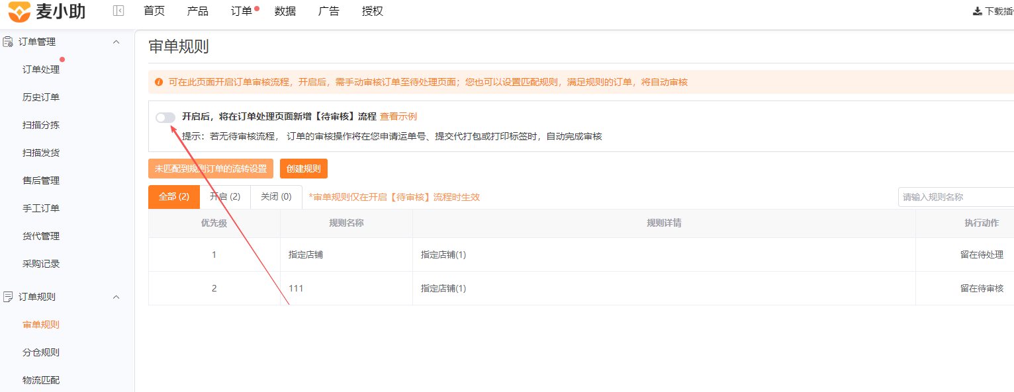Collapse the 订单规则 section chevron
The image size is (1014, 392).
point(116,297)
